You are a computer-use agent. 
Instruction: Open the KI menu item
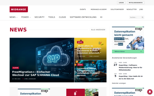pyautogui.click(x=101, y=17)
